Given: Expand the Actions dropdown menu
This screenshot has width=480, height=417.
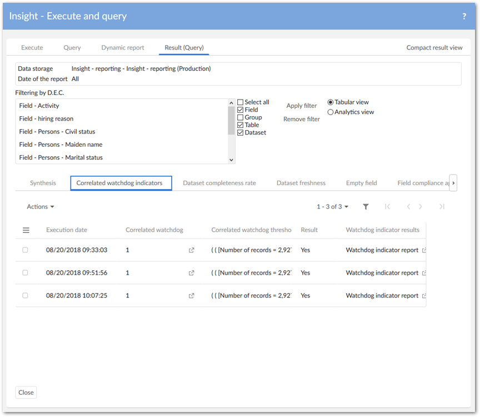Looking at the screenshot, I should tap(41, 207).
